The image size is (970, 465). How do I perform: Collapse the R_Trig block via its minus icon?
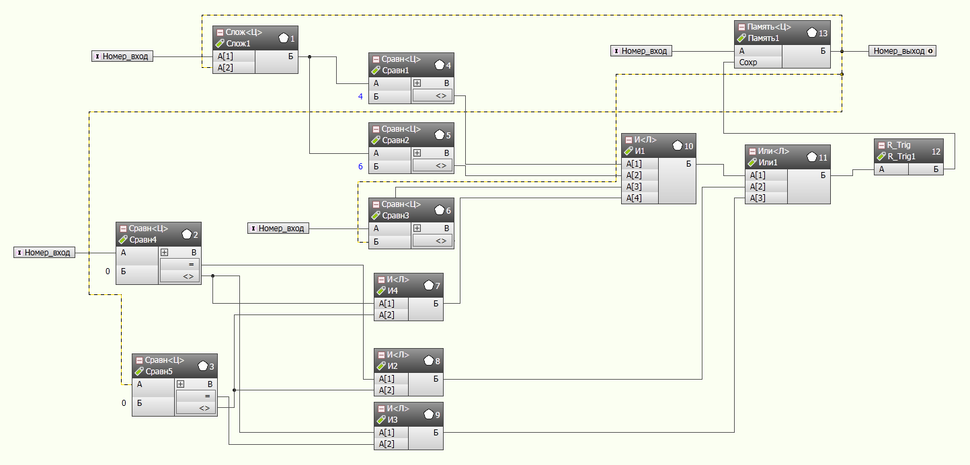click(x=881, y=145)
